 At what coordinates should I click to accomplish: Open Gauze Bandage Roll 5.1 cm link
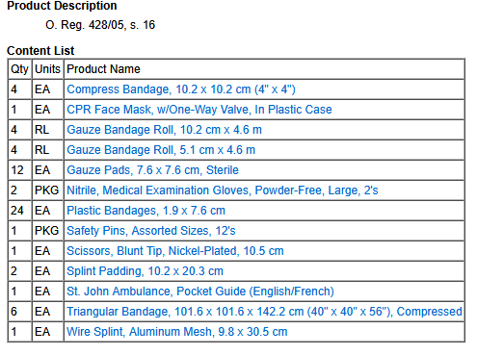[x=161, y=150]
